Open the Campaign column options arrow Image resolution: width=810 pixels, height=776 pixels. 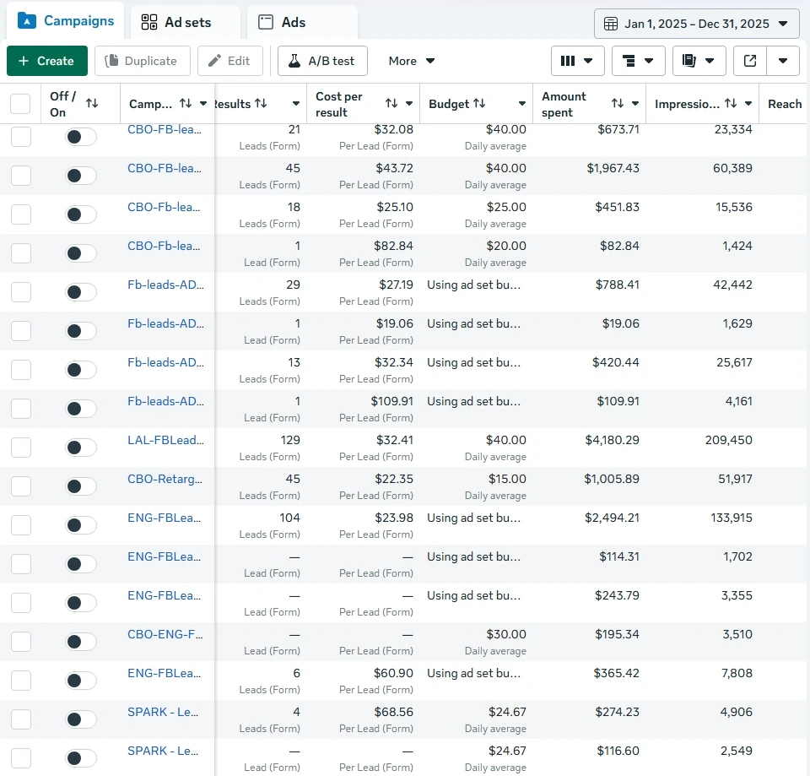pos(203,103)
